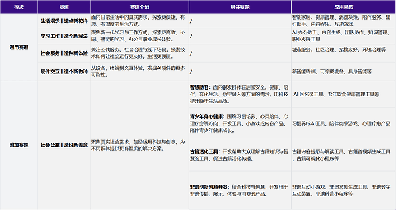The image size is (396, 210).
Task: Click the 聚焦真实社会需求 introduction cell
Action: coord(139,145)
